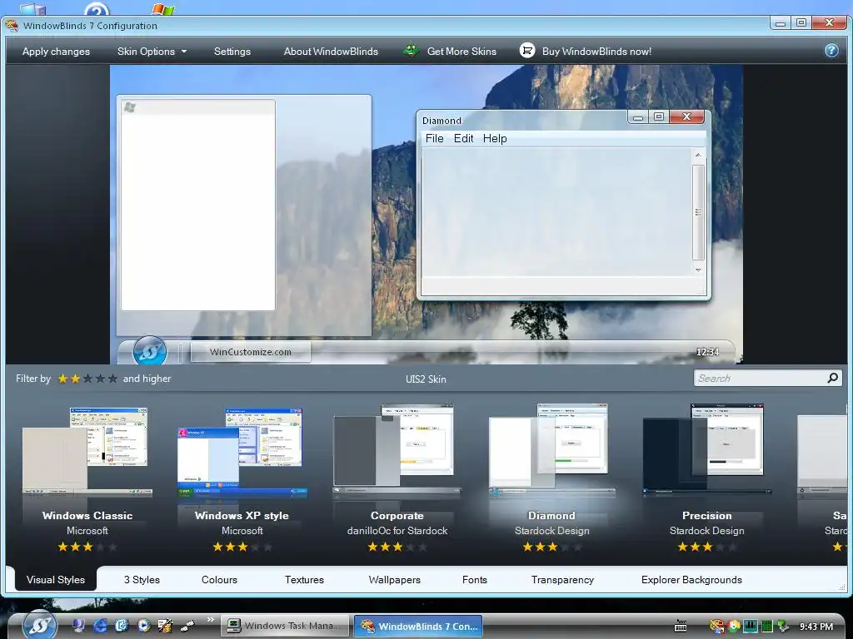Set filter to two stars
853x639 pixels.
click(75, 379)
